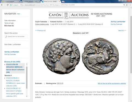Click the category list scrollbar thumb
The height and width of the screenshot is (102, 132).
tap(27, 78)
